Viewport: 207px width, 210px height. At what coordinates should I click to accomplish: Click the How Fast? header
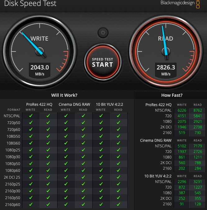172,95
